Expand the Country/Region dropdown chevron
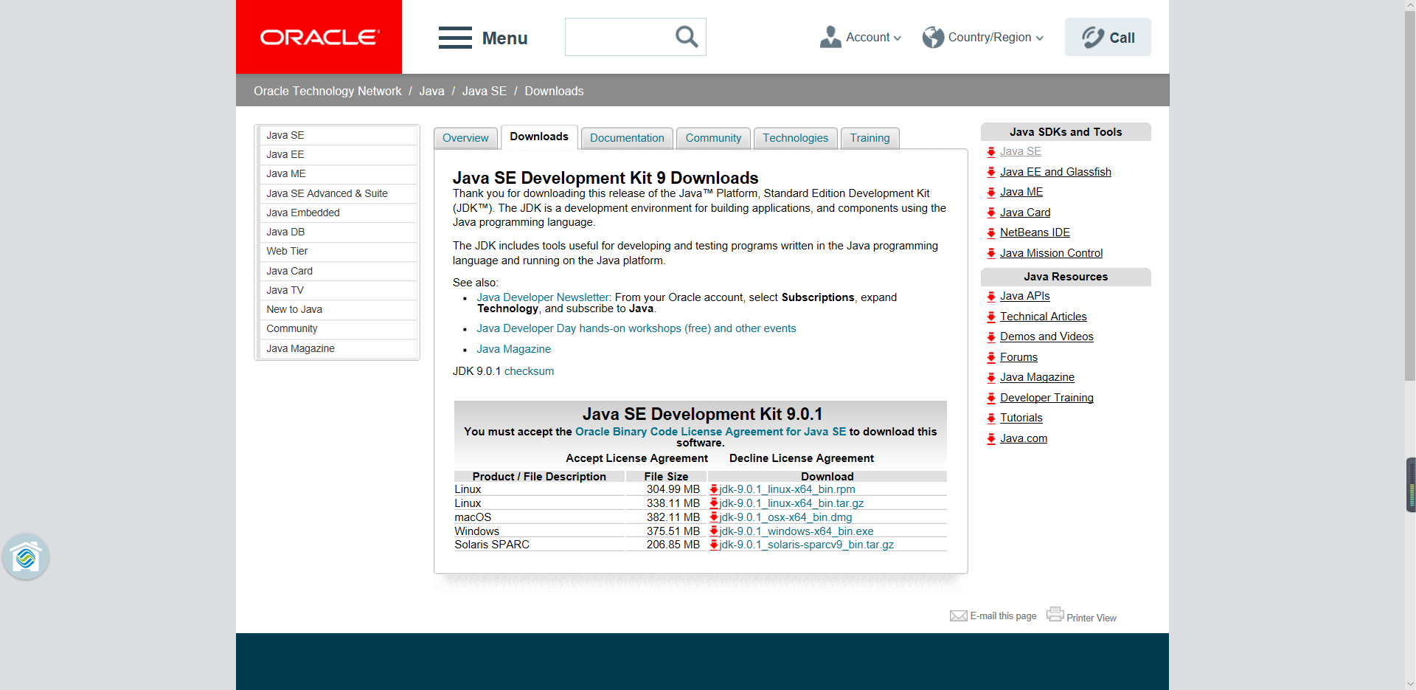This screenshot has height=690, width=1416. click(x=1040, y=38)
